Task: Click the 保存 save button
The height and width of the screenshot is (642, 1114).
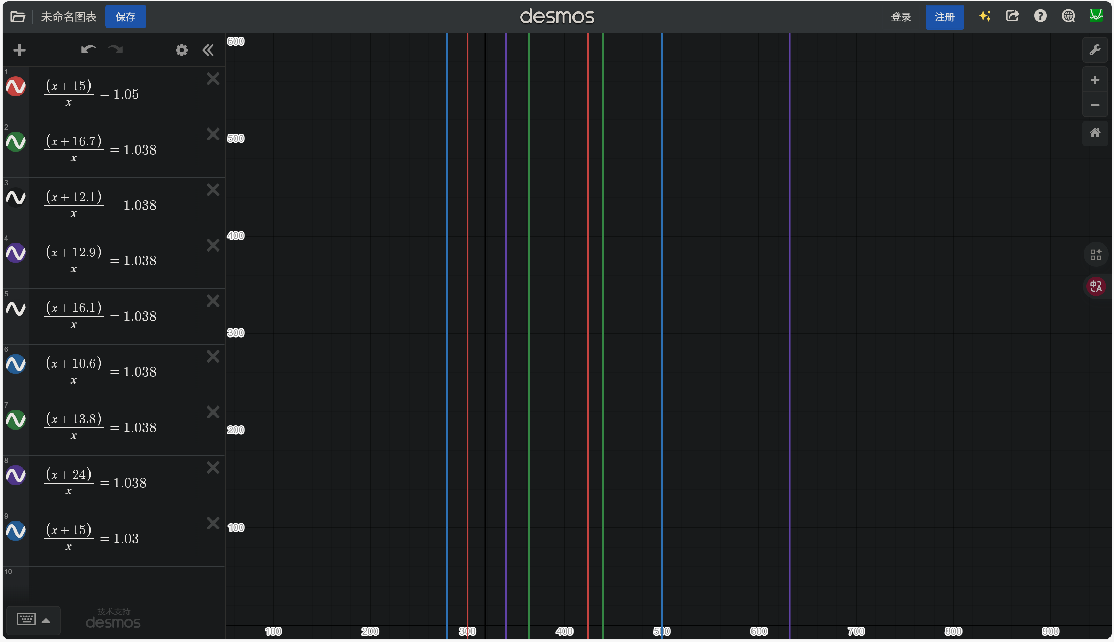Action: [x=126, y=17]
